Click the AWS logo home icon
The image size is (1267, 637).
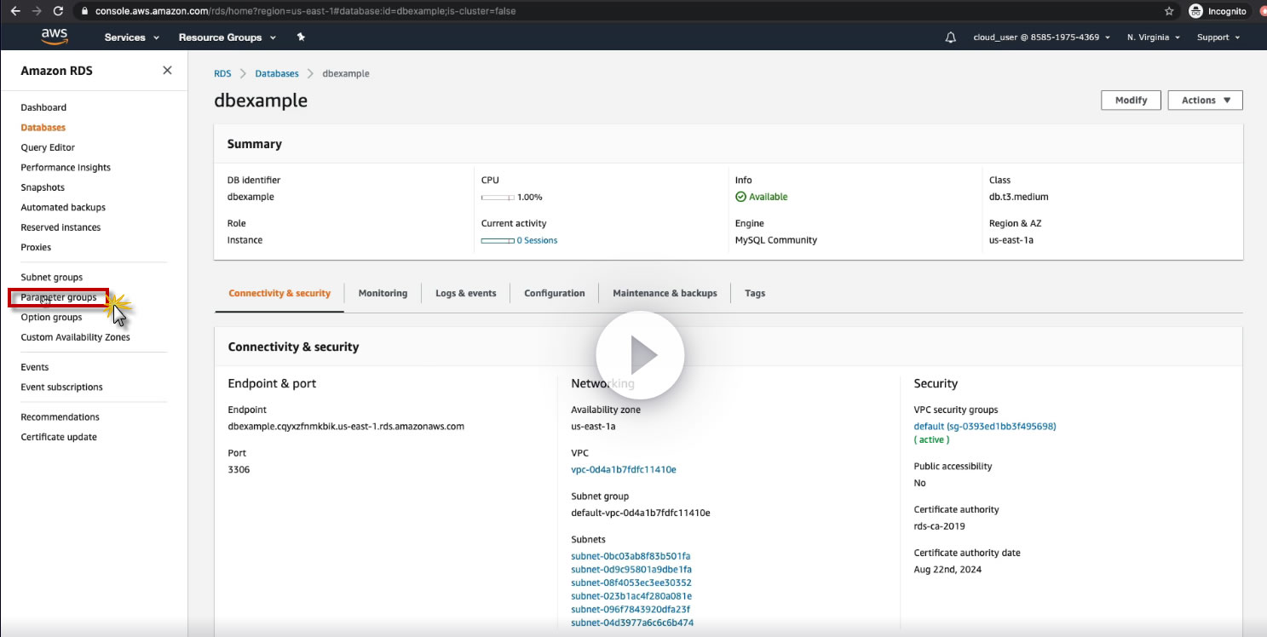pos(54,37)
